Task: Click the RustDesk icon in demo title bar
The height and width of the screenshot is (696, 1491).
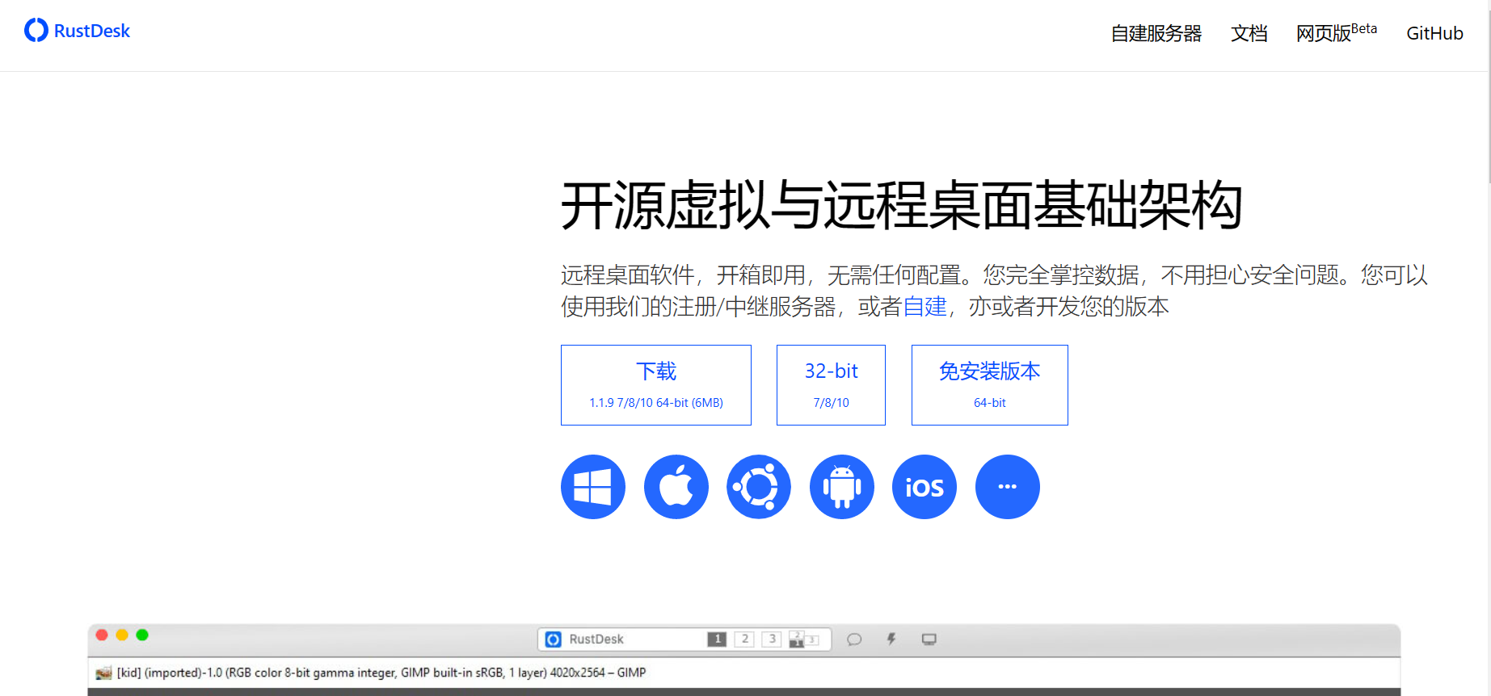Action: coord(553,639)
